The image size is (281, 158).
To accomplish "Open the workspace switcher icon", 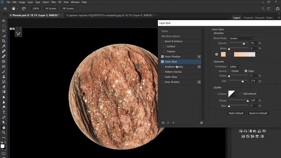I will [x=269, y=9].
